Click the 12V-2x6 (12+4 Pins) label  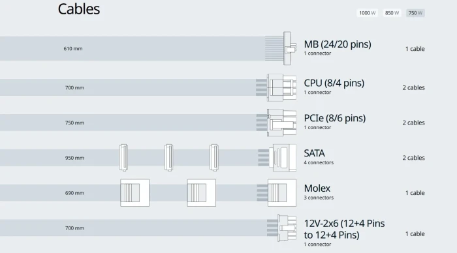tap(344, 229)
